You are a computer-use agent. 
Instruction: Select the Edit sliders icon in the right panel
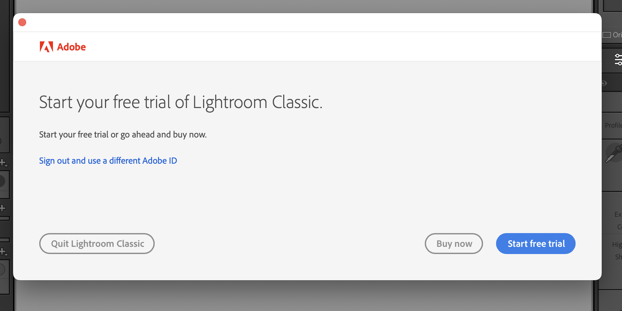click(618, 60)
